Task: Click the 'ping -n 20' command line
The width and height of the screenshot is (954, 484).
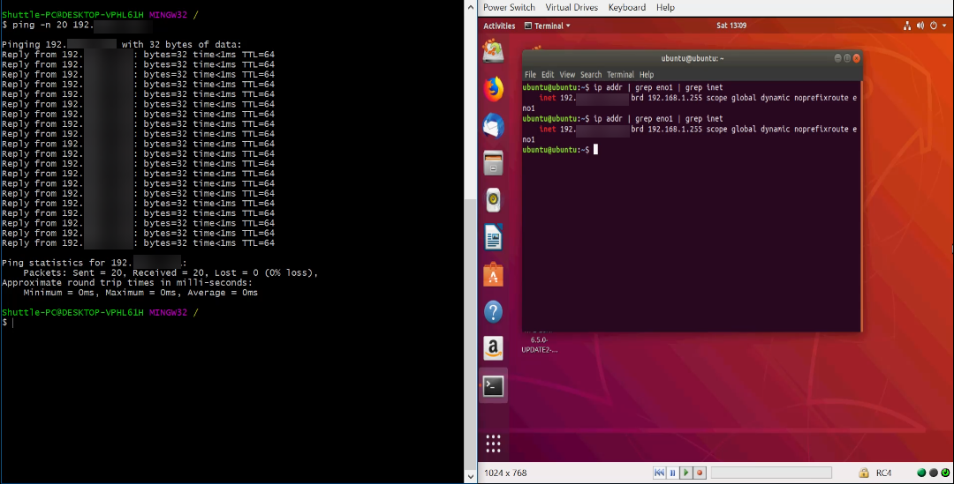Action: tap(77, 25)
